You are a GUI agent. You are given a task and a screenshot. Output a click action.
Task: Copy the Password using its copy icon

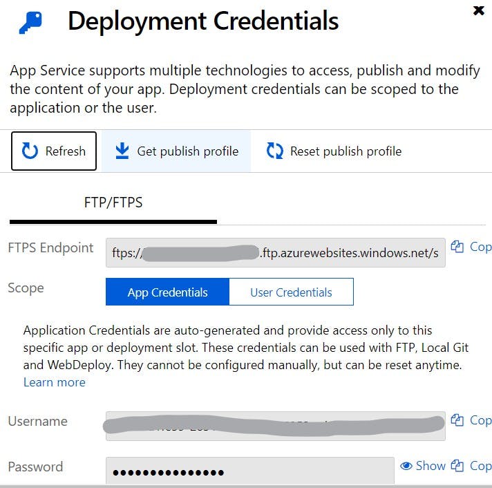click(x=457, y=466)
